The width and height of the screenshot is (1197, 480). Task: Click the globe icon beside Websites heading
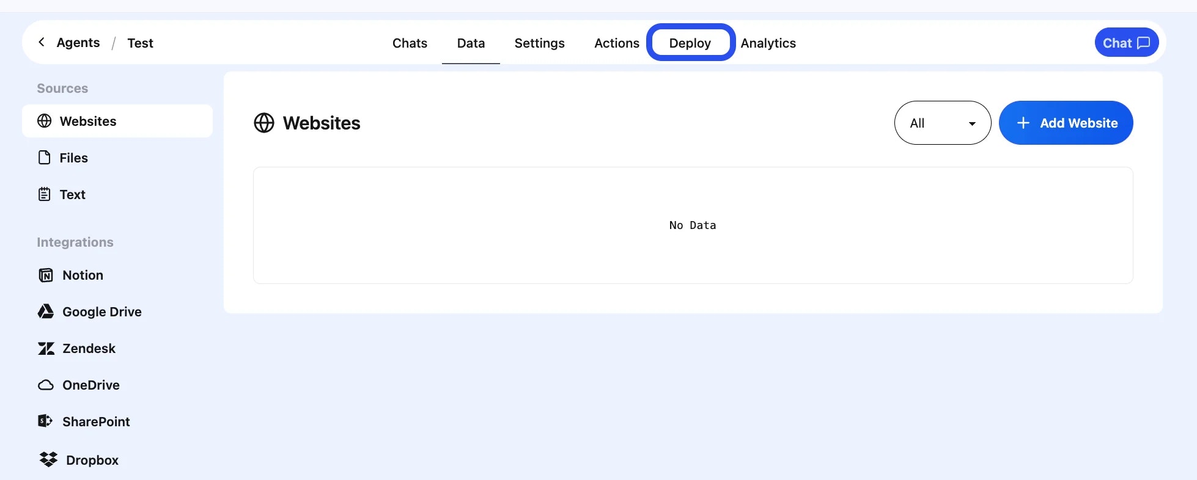click(x=264, y=123)
